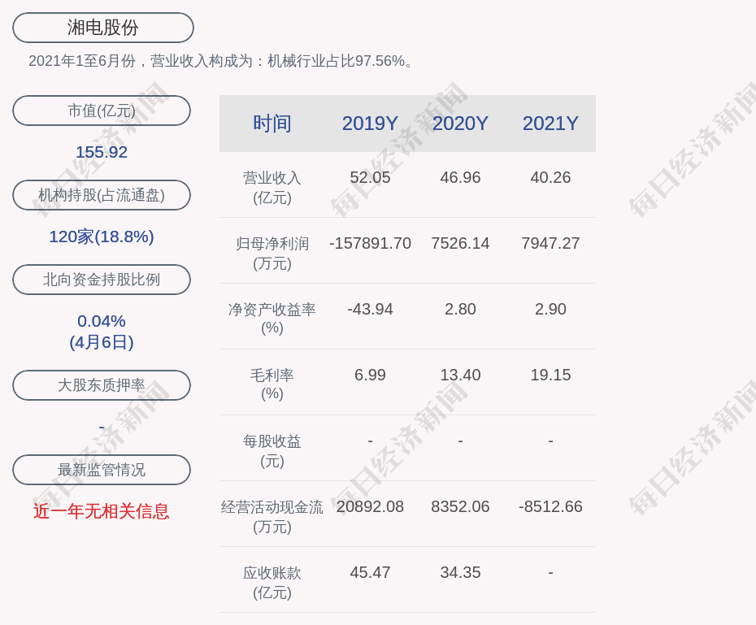
Task: Select the 19.15 gross margin cell
Action: 550,375
